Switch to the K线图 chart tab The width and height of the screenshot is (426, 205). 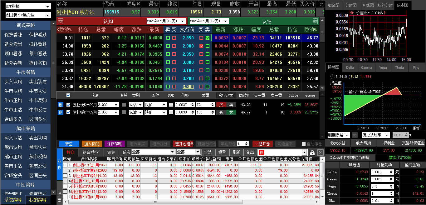368,5
